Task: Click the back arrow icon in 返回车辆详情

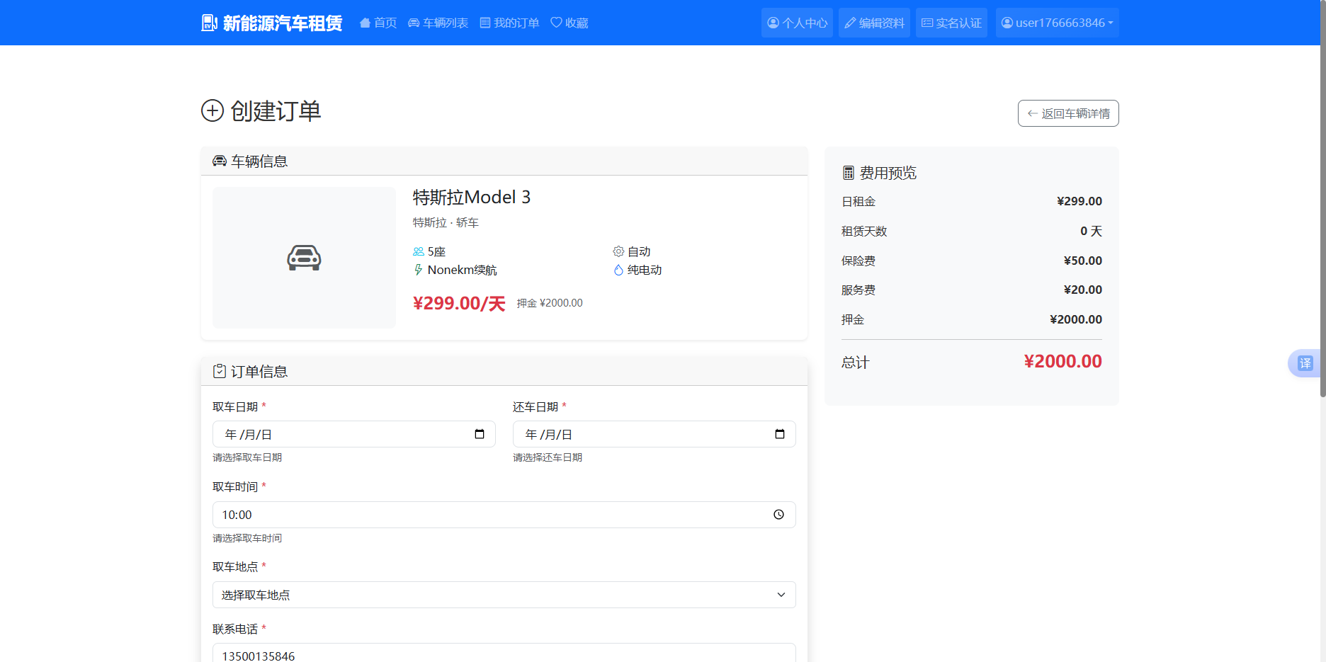Action: (1033, 113)
